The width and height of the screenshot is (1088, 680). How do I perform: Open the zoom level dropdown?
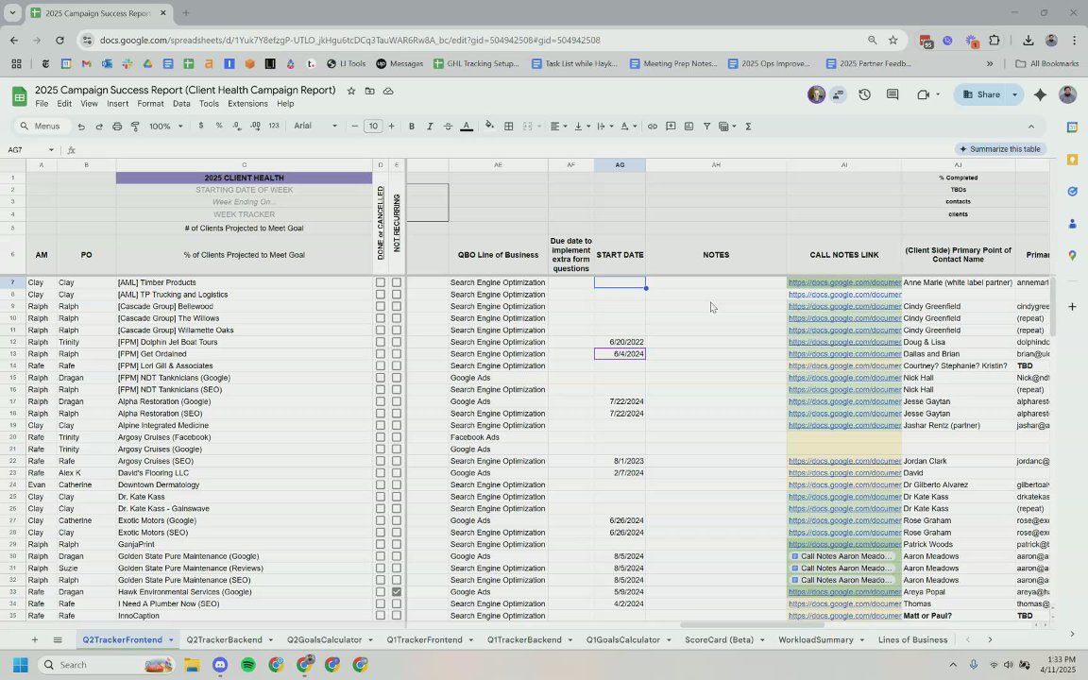[x=166, y=127]
